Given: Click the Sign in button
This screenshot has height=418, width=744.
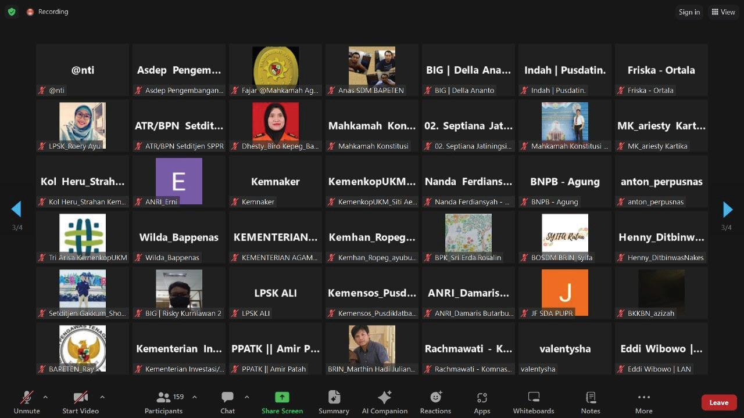Looking at the screenshot, I should pos(689,12).
